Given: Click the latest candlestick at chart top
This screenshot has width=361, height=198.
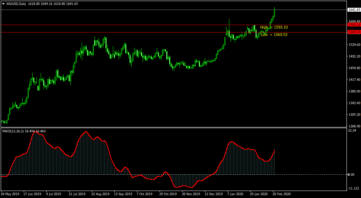Looking at the screenshot, I should click(x=274, y=12).
